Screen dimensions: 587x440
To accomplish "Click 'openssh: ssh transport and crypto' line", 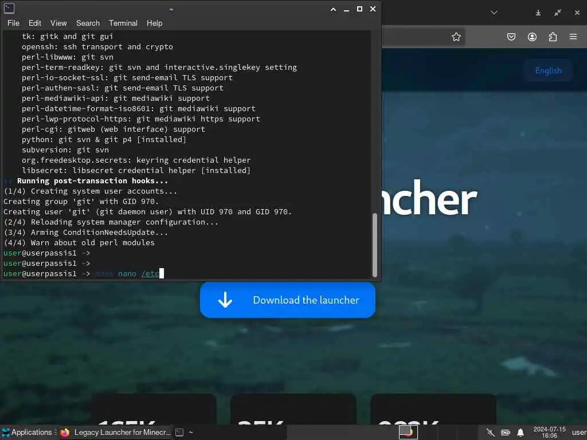I will [x=97, y=47].
